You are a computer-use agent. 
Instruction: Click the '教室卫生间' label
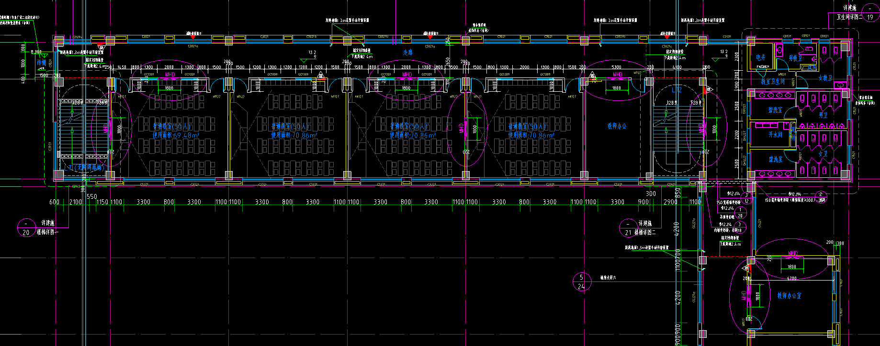tap(773, 82)
